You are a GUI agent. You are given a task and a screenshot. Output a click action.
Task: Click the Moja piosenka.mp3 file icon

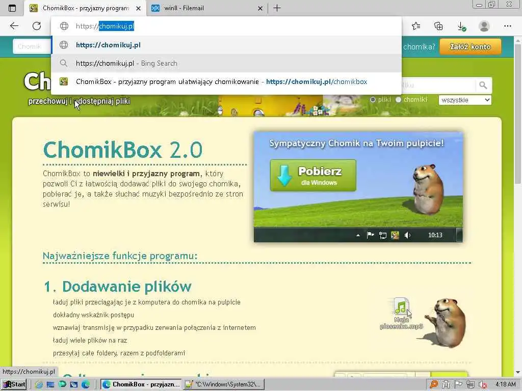click(401, 306)
